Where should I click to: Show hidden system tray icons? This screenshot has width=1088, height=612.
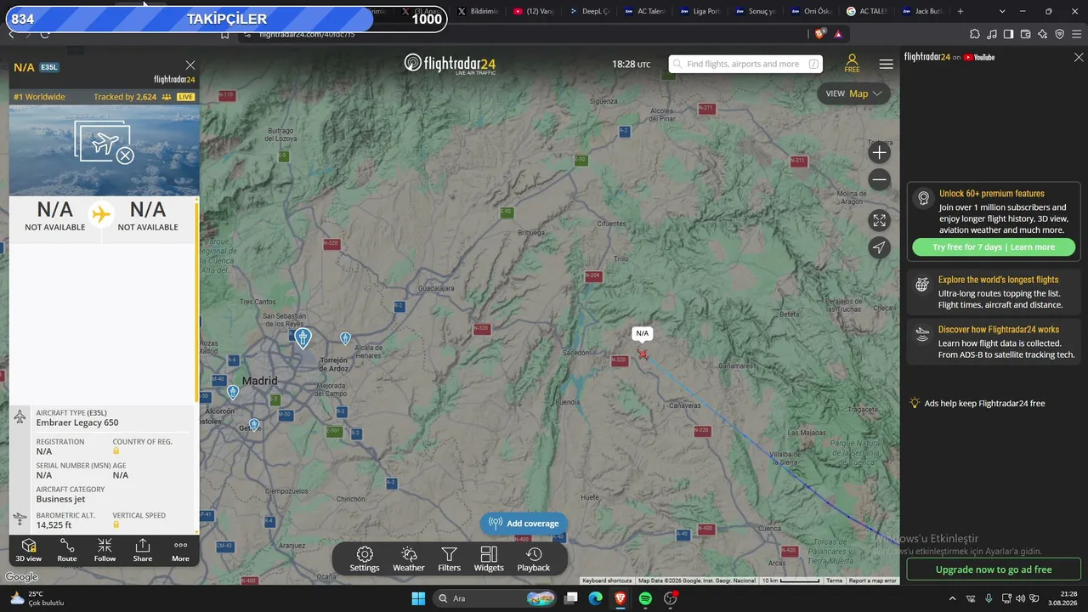point(952,598)
